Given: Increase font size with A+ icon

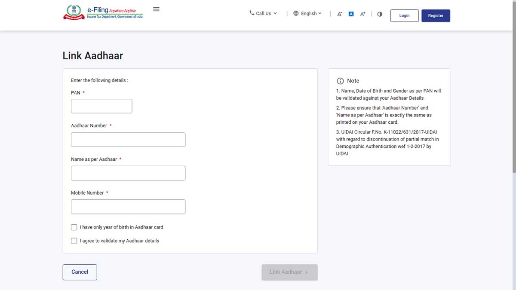Looking at the screenshot, I should click(362, 14).
